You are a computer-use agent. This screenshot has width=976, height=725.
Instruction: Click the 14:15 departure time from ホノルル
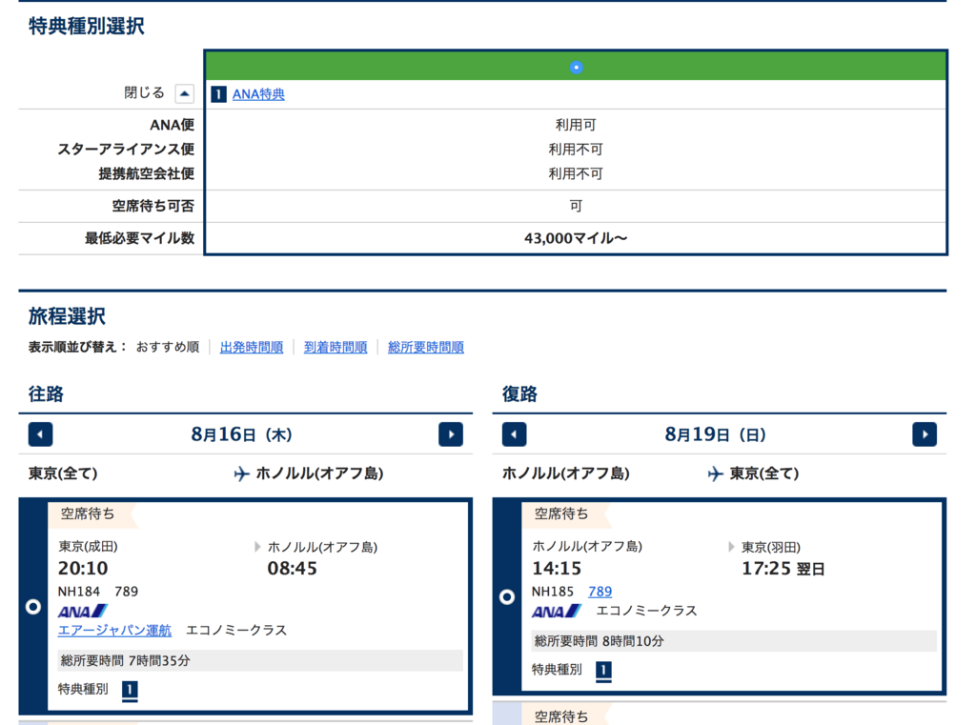coord(557,568)
